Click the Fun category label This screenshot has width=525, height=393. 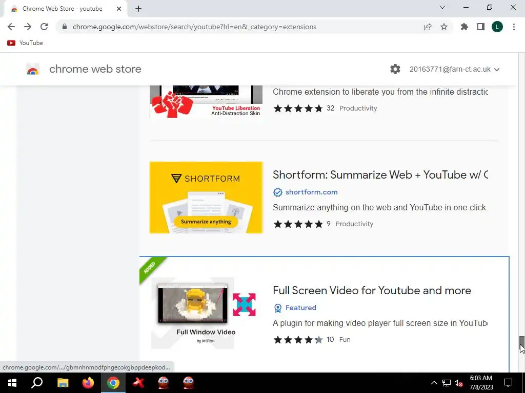(x=345, y=340)
